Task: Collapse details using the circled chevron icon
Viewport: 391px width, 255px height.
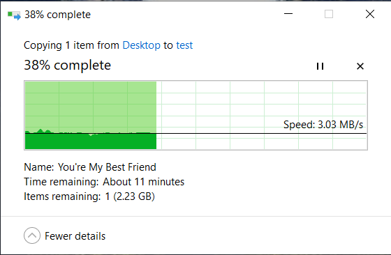Action: 32,235
